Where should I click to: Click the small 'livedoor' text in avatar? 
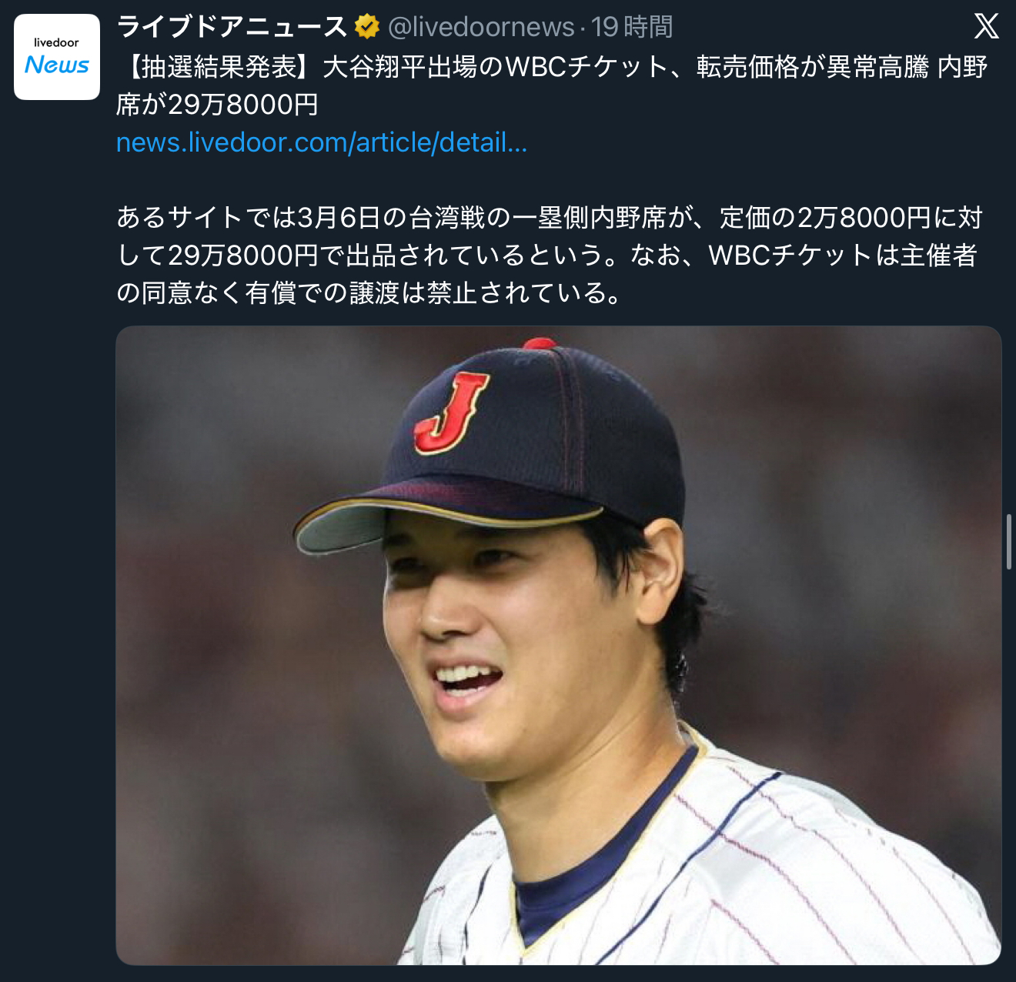pyautogui.click(x=56, y=42)
